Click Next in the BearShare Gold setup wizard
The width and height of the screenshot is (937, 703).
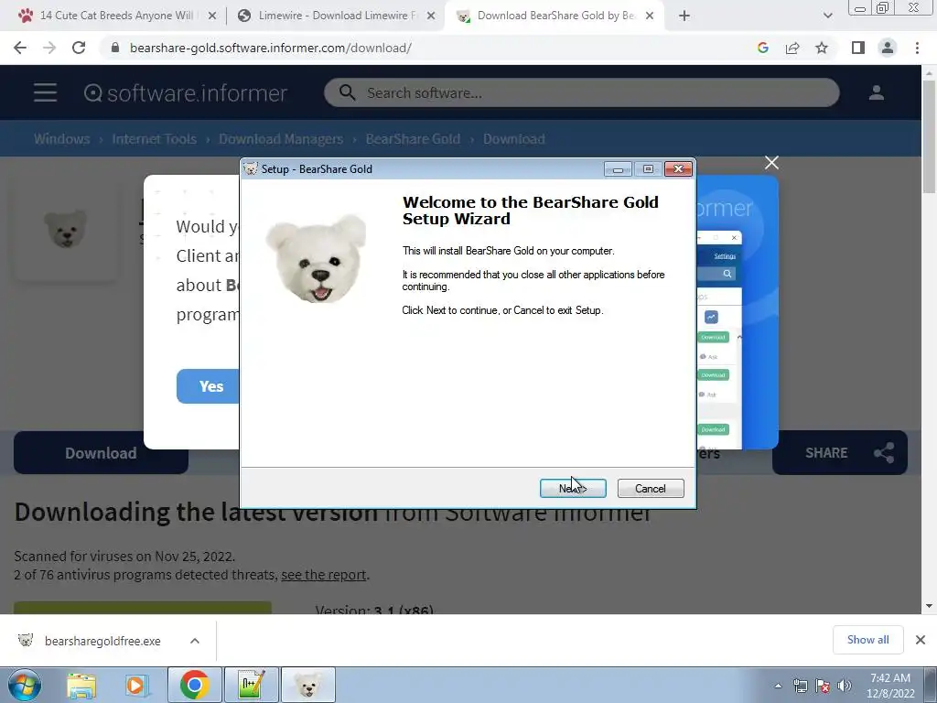pos(573,489)
